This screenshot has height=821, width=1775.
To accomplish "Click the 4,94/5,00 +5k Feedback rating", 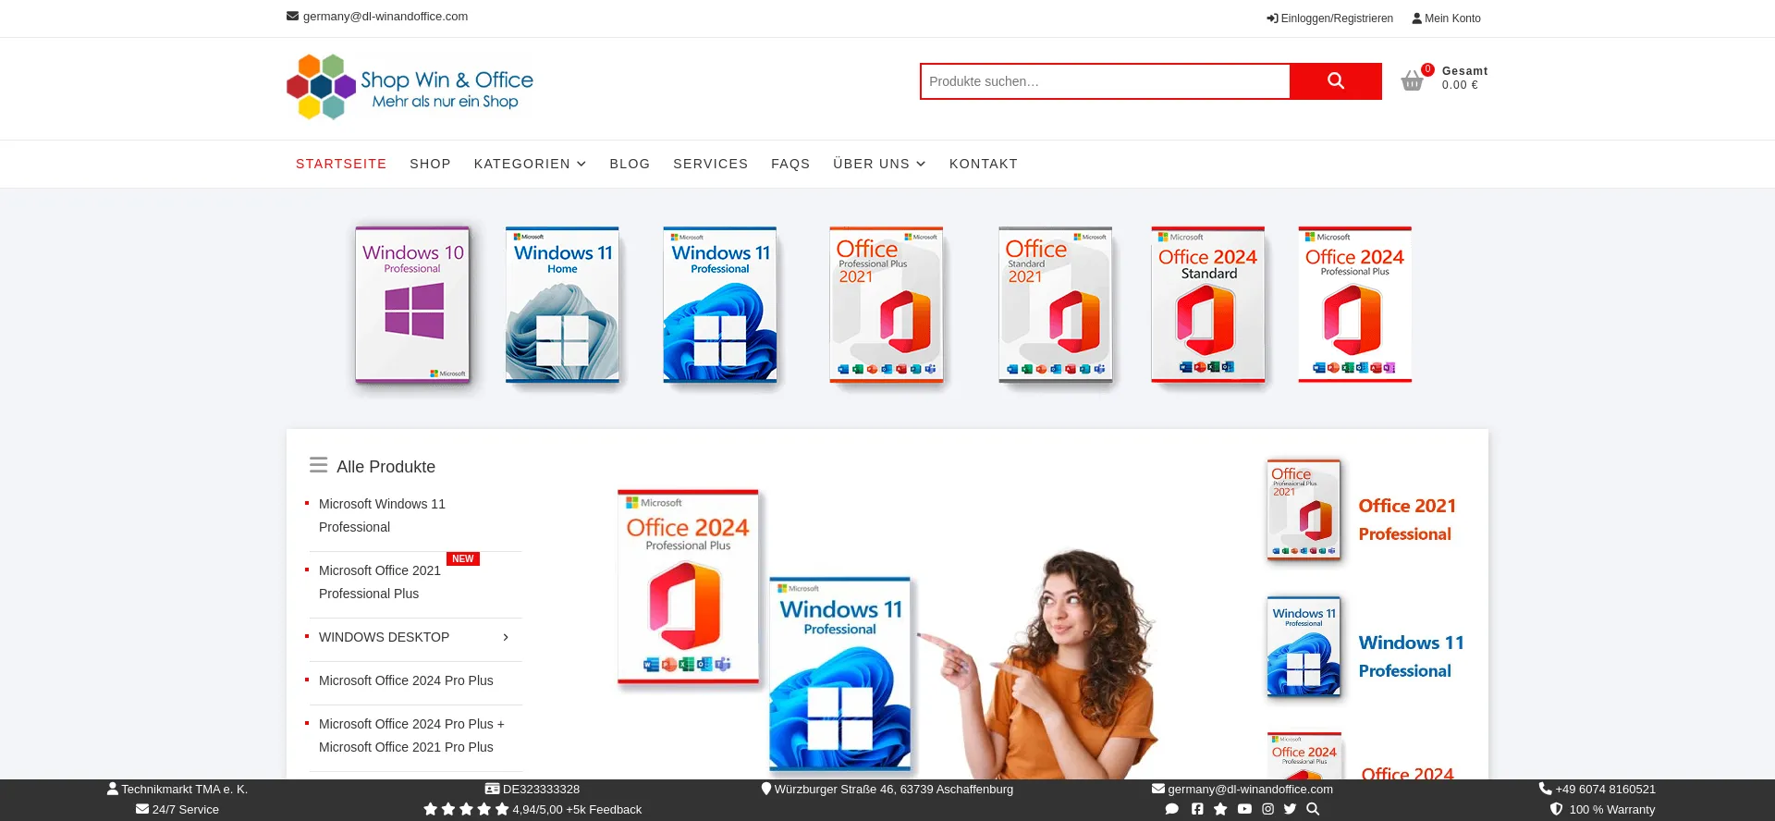I will (577, 809).
